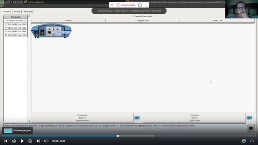Mute the video volume
258x145 pixels.
coord(46,141)
